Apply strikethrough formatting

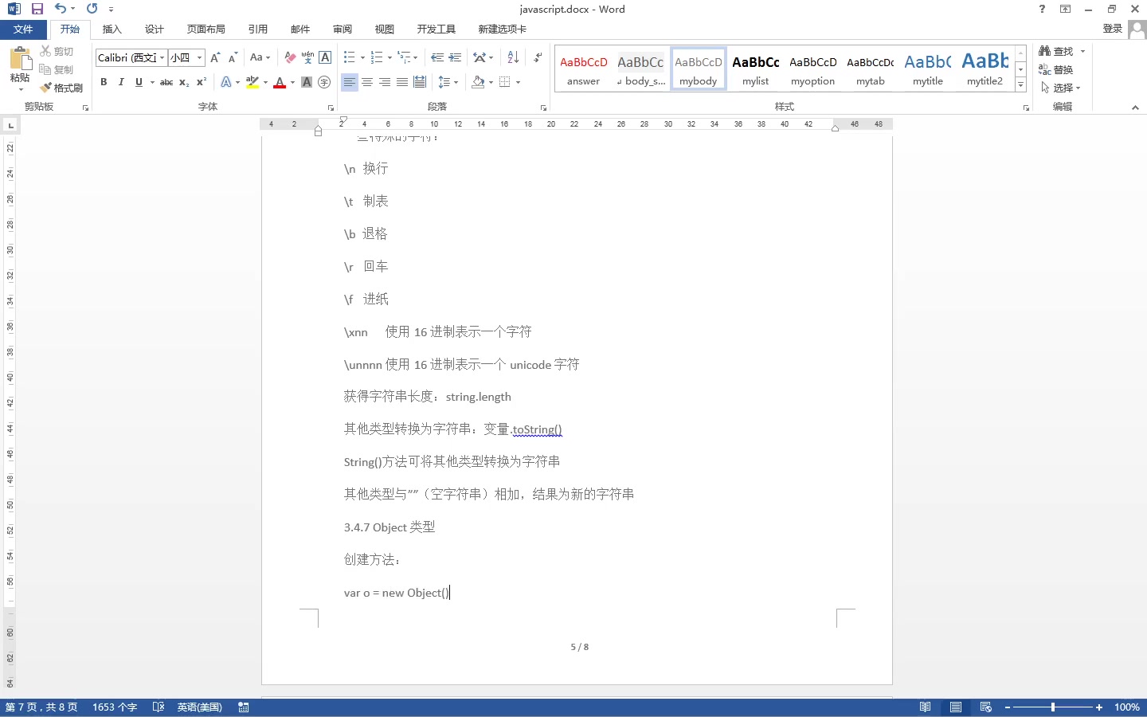pos(166,82)
